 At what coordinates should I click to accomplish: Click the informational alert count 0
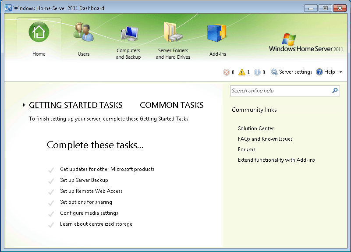point(264,72)
